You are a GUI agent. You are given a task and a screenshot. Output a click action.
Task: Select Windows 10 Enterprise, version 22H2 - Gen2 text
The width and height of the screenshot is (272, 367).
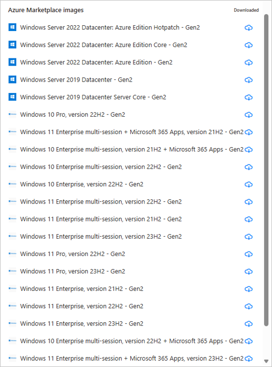[81, 184]
